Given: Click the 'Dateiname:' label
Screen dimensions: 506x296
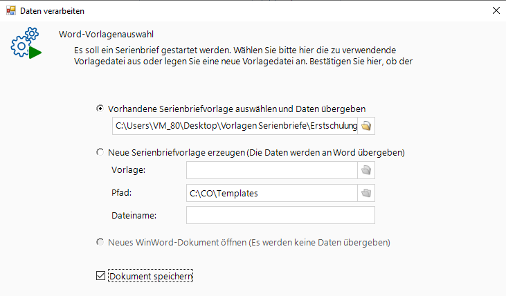Looking at the screenshot, I should 134,216.
